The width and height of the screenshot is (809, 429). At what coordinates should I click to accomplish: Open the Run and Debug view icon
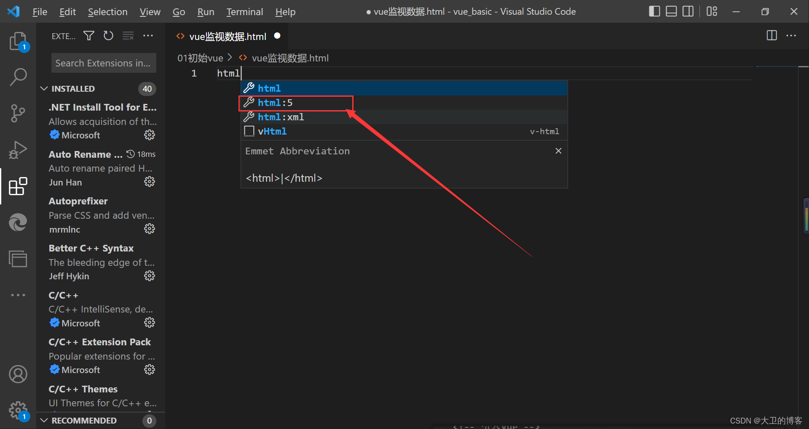coord(18,150)
